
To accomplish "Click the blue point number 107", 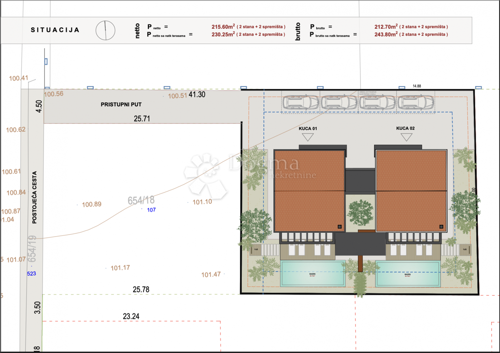I will point(151,210).
